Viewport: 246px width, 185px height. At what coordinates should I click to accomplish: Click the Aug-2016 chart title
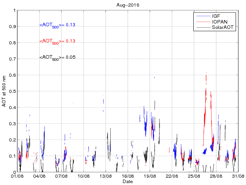click(x=128, y=5)
